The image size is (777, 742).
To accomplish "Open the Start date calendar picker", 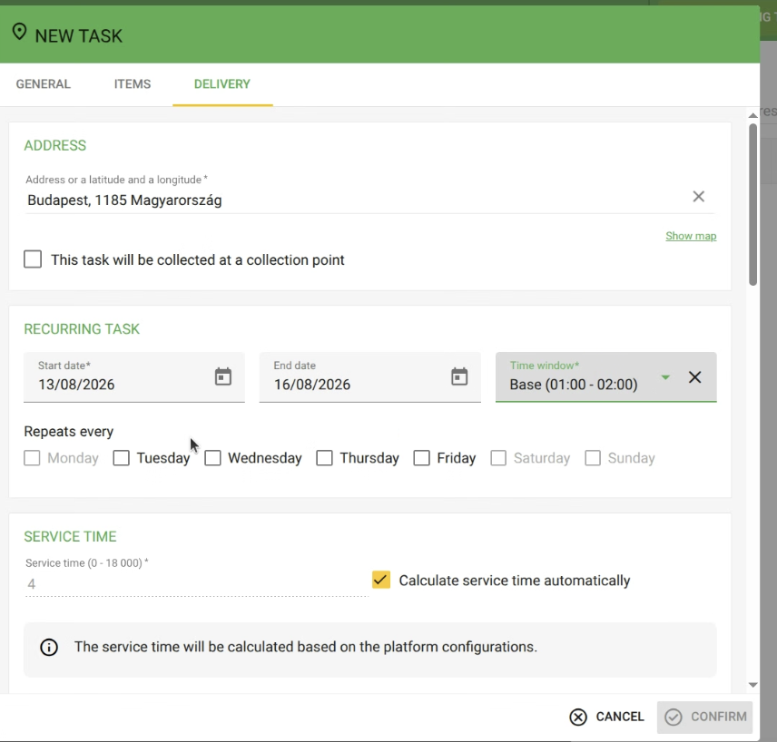I will click(223, 377).
